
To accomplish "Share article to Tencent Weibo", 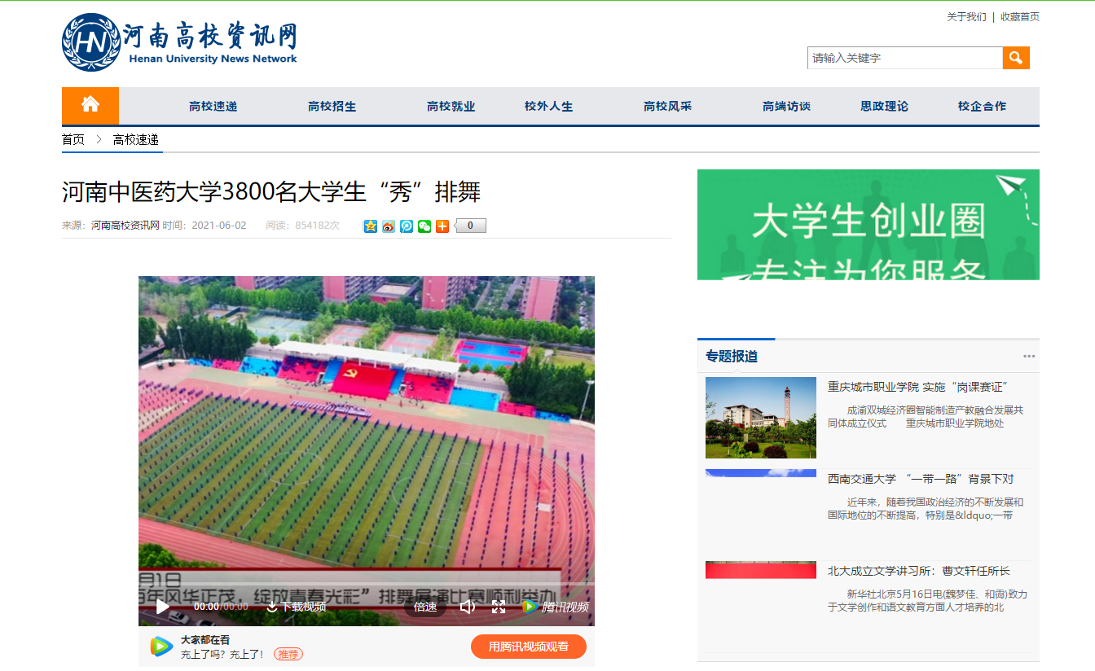I will pos(407,226).
